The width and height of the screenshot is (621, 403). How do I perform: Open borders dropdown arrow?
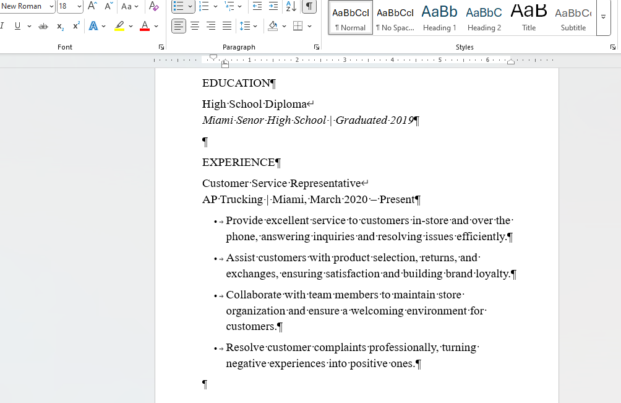[x=309, y=27]
